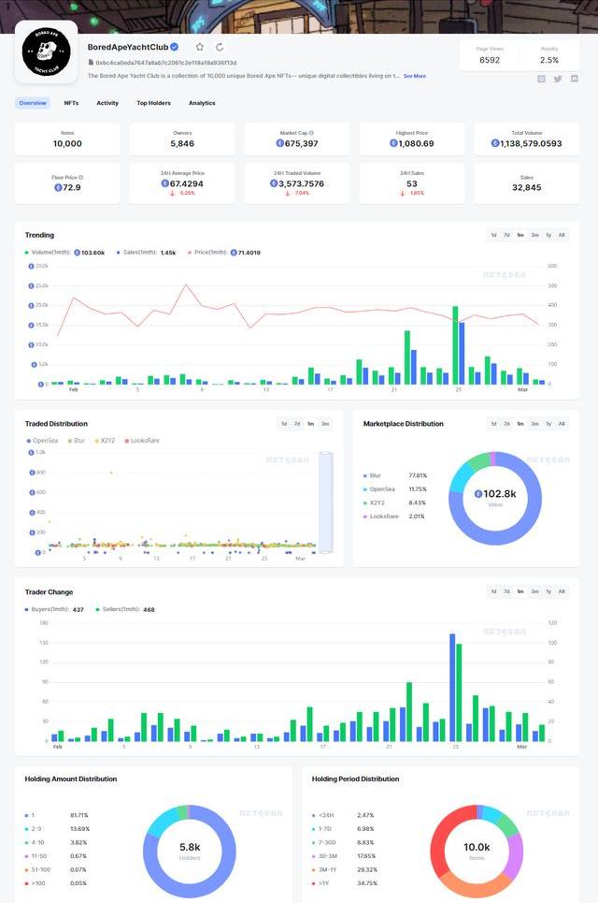Expand description via See More link
This screenshot has width=598, height=903.
415,76
